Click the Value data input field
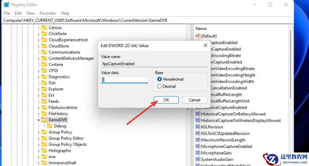 125,80
